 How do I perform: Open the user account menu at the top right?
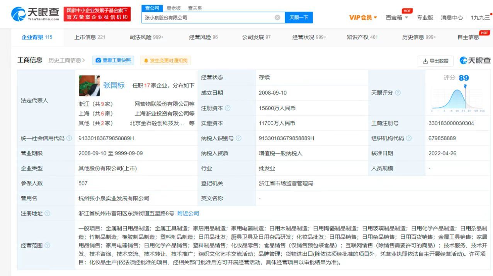(480, 17)
